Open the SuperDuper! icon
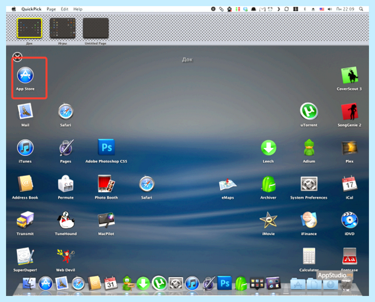Screen dimensions: 375x302 pos(26,256)
